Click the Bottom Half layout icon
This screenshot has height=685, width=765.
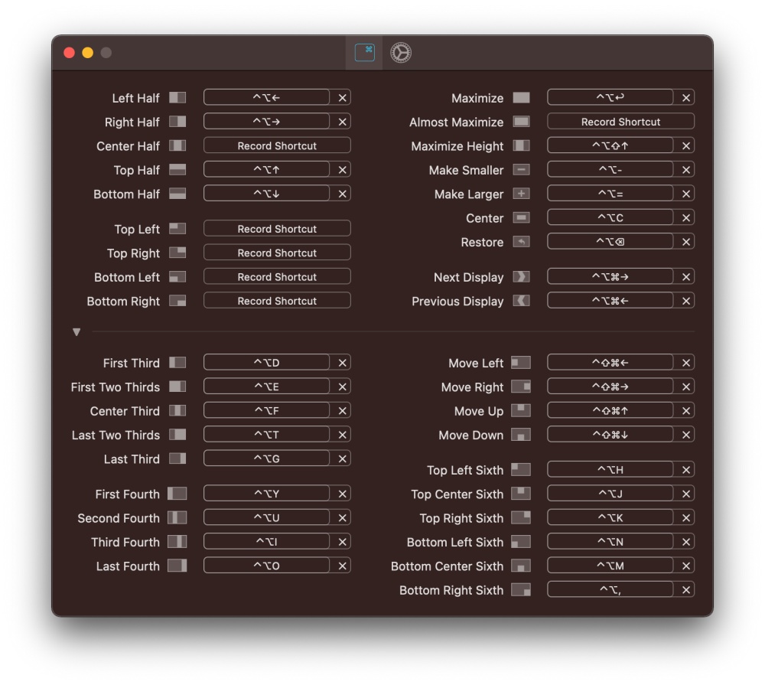click(177, 194)
